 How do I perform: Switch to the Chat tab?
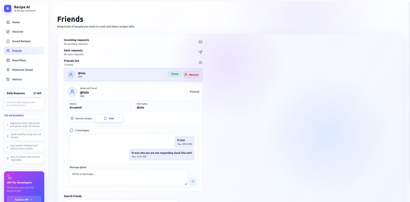pyautogui.click(x=109, y=118)
